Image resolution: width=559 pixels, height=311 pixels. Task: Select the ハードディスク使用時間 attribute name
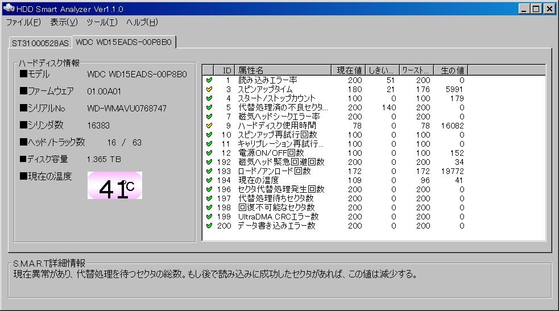[277, 126]
